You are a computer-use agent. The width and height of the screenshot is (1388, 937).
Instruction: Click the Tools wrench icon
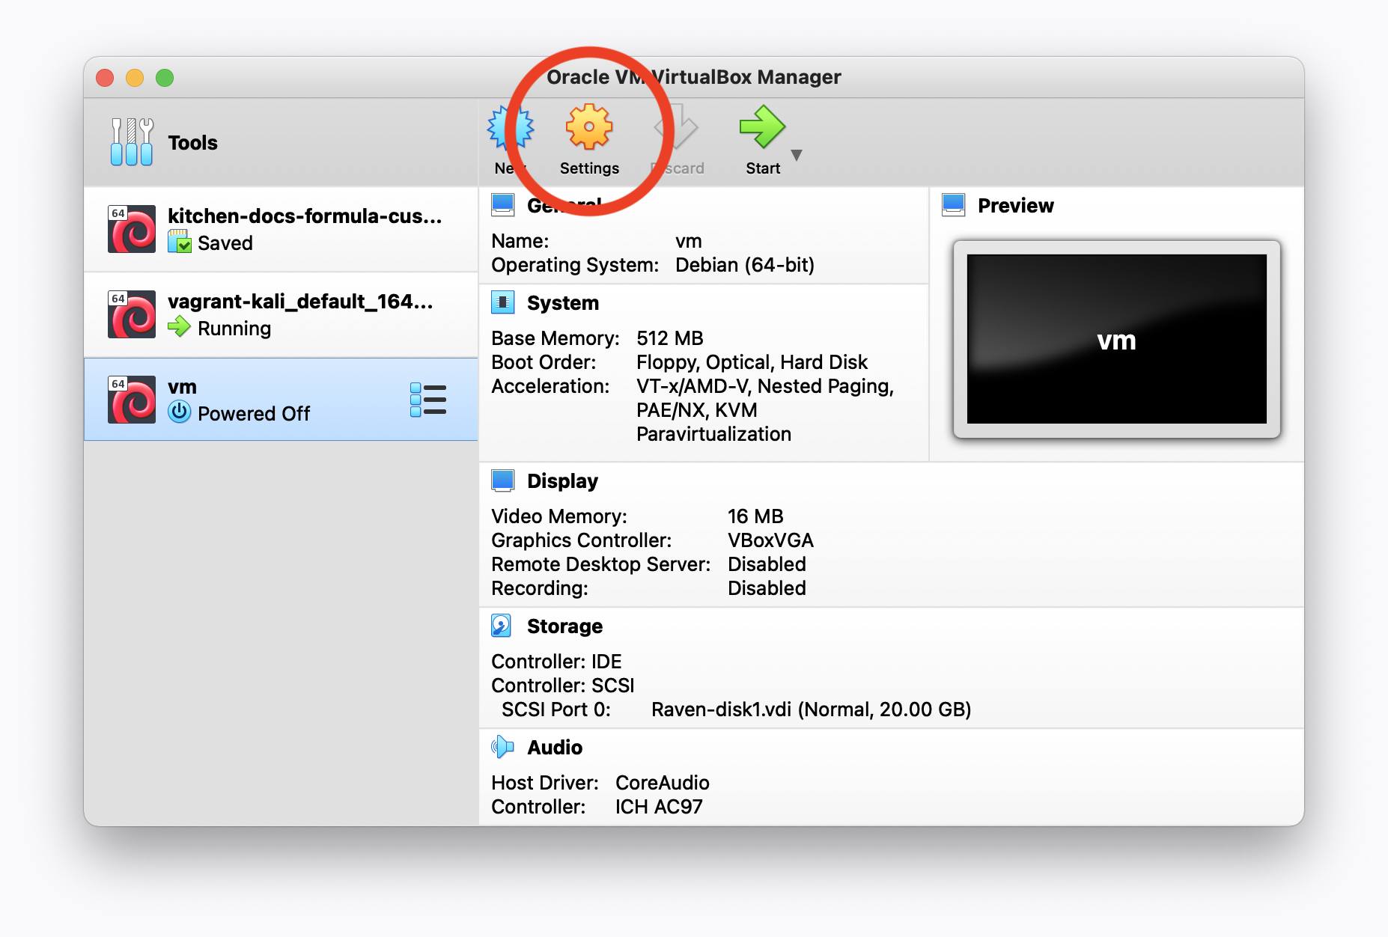(x=131, y=141)
